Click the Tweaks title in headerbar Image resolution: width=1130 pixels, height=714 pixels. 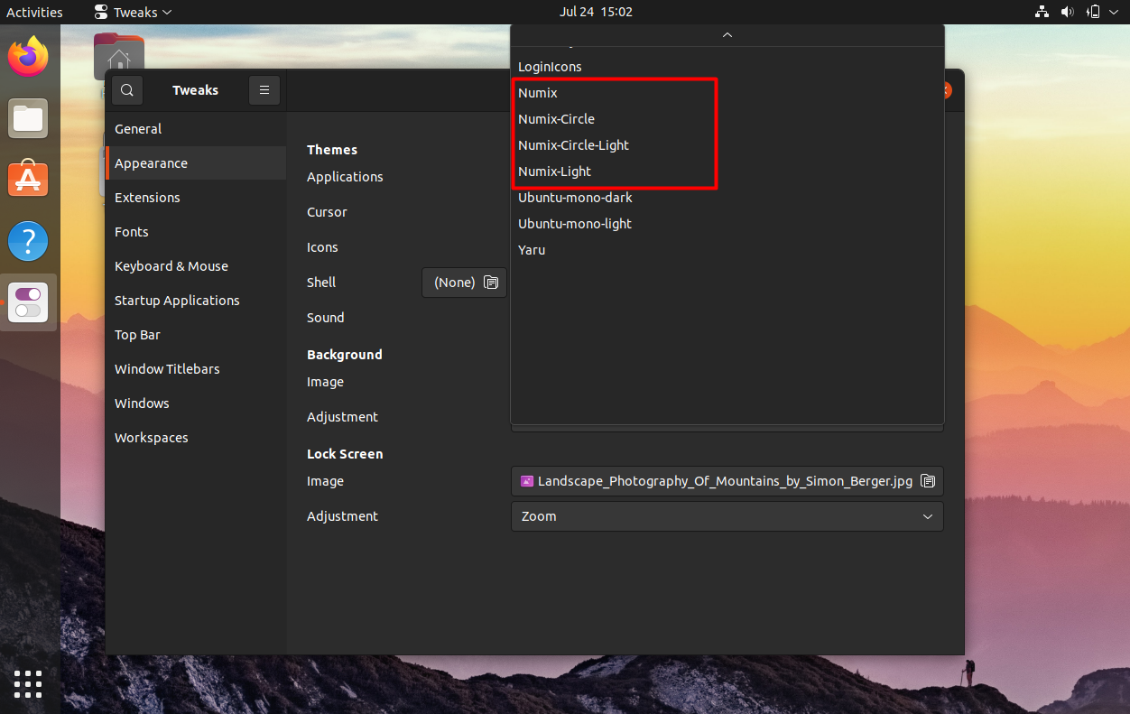196,90
